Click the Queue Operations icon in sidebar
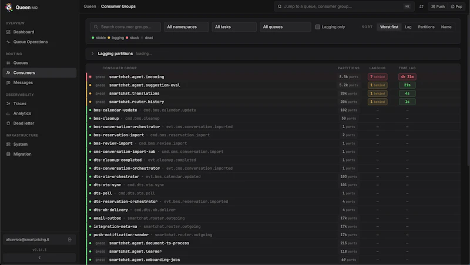 8,42
